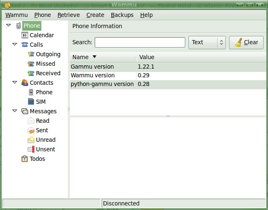Select the Missed calls icon
Viewport: 268px width, 210px height.
31,64
